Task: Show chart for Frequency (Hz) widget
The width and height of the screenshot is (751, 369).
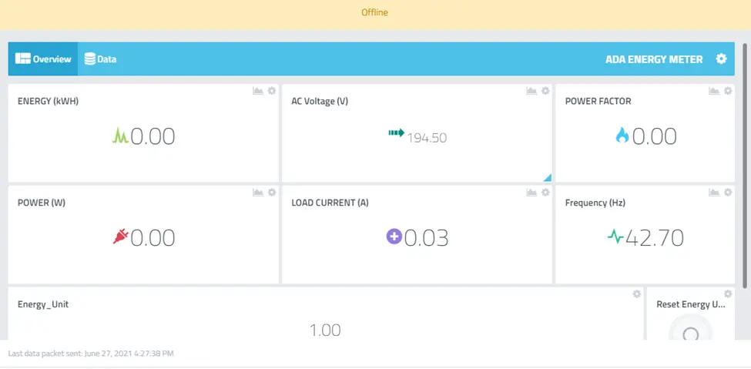Action: (x=714, y=192)
